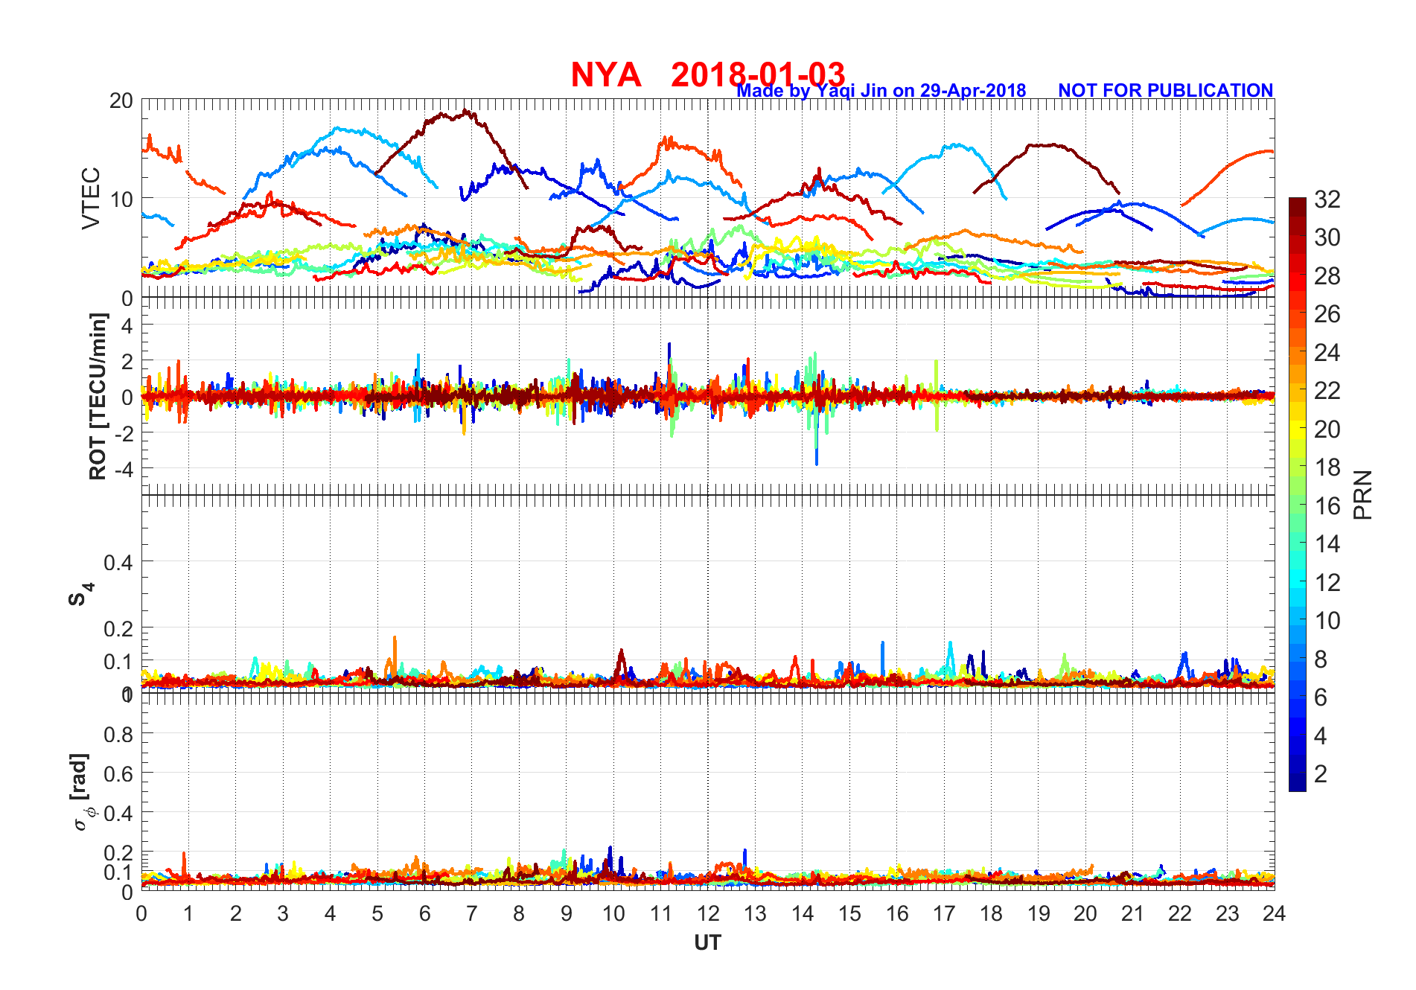1416x990 pixels.
Task: Click the ROT [TECU/min] axis label
Action: [98, 396]
